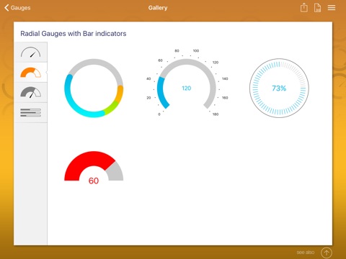346x259 pixels.
Task: Click the '120' gauge value text
Action: pyautogui.click(x=187, y=88)
